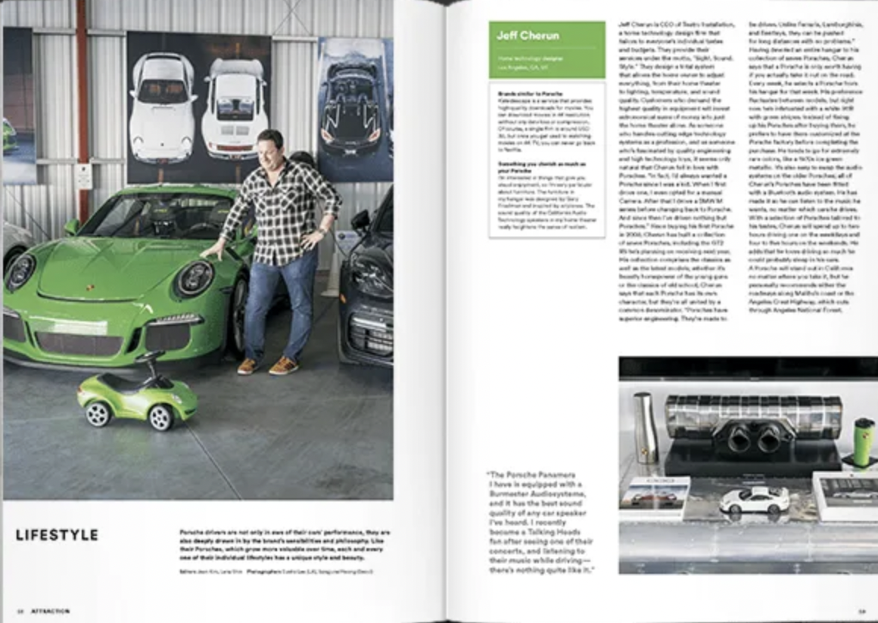
Task: Select the large photo of man with green Porsche
Action: (x=198, y=250)
